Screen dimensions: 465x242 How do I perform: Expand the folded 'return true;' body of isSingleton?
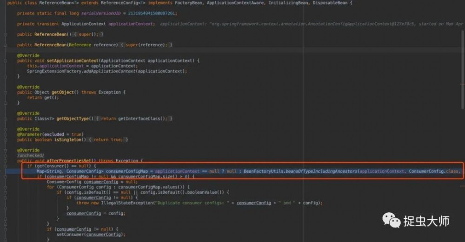click(108, 140)
